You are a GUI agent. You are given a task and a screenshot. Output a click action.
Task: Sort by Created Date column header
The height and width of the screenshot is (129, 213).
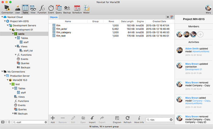pyautogui.click(x=159, y=21)
